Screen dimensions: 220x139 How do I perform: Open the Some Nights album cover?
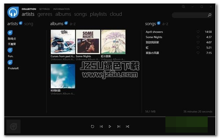[x=88, y=42]
